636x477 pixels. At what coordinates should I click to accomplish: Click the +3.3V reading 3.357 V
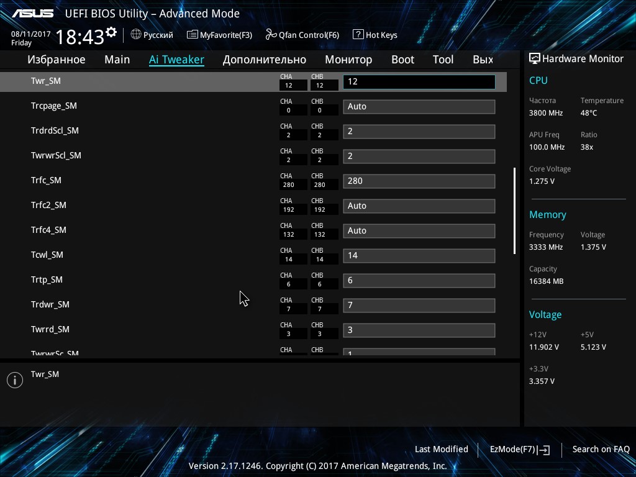pos(542,381)
